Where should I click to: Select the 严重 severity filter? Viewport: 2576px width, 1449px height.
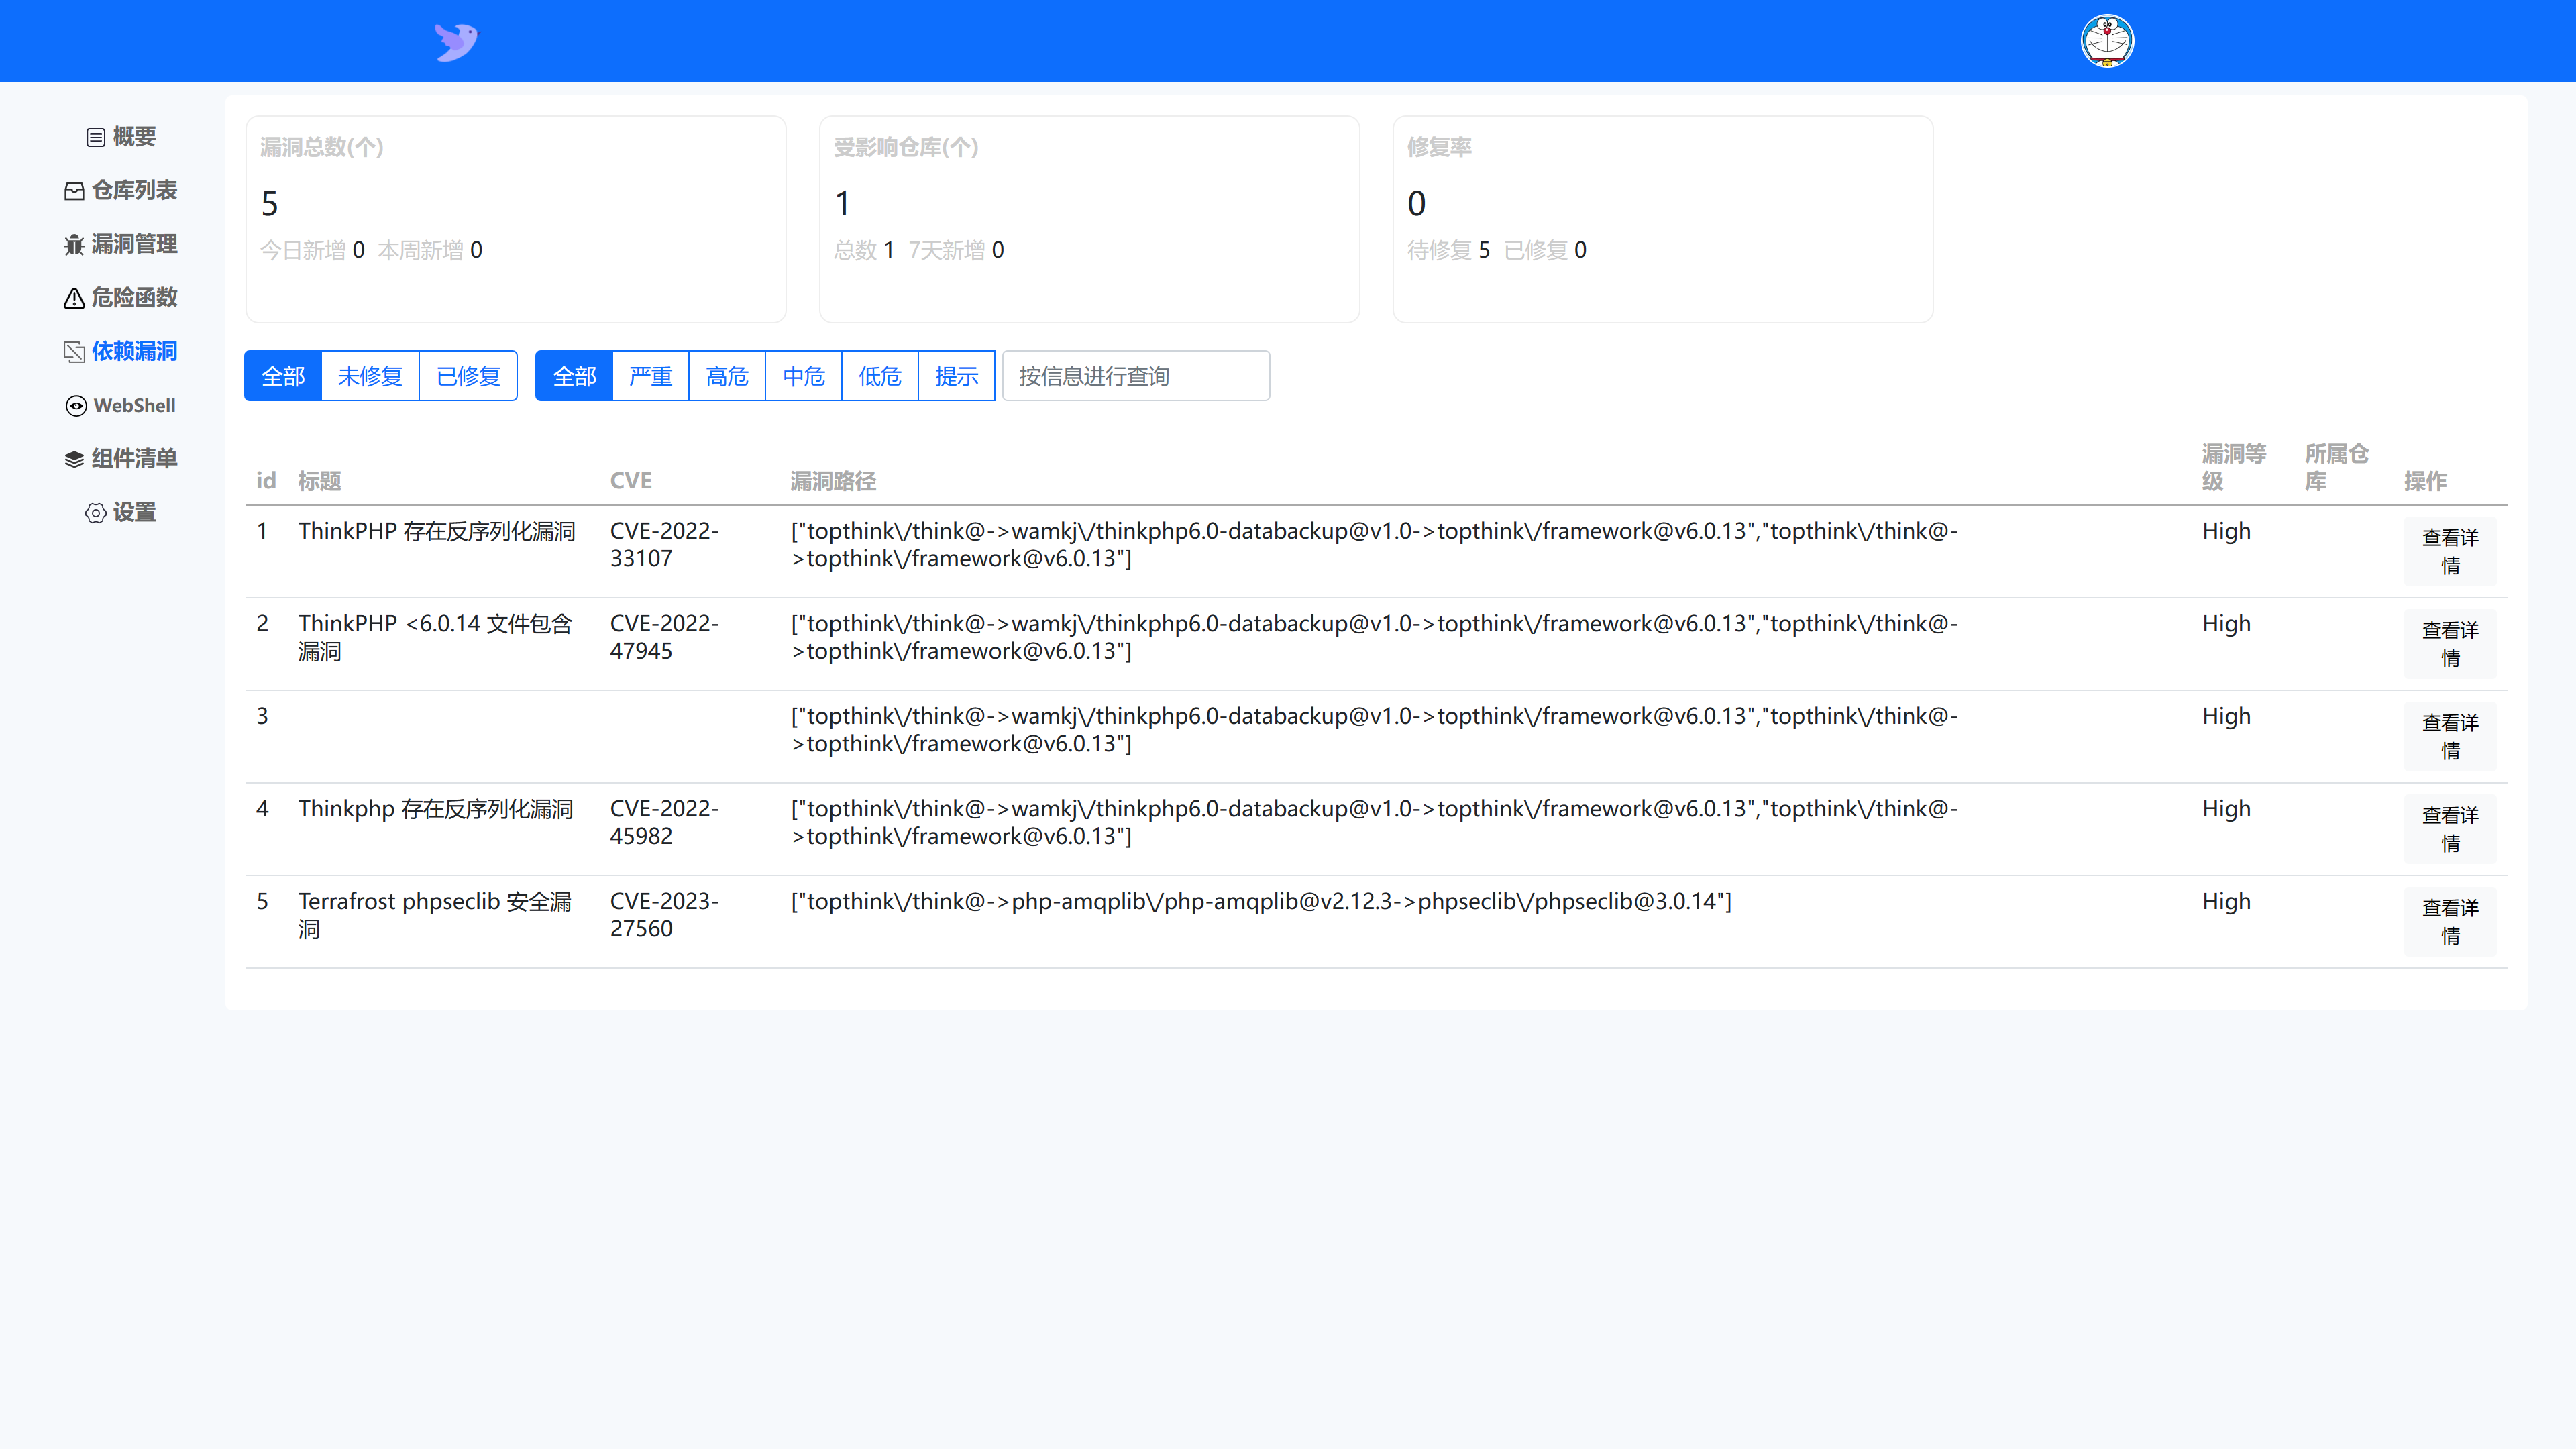click(x=650, y=376)
